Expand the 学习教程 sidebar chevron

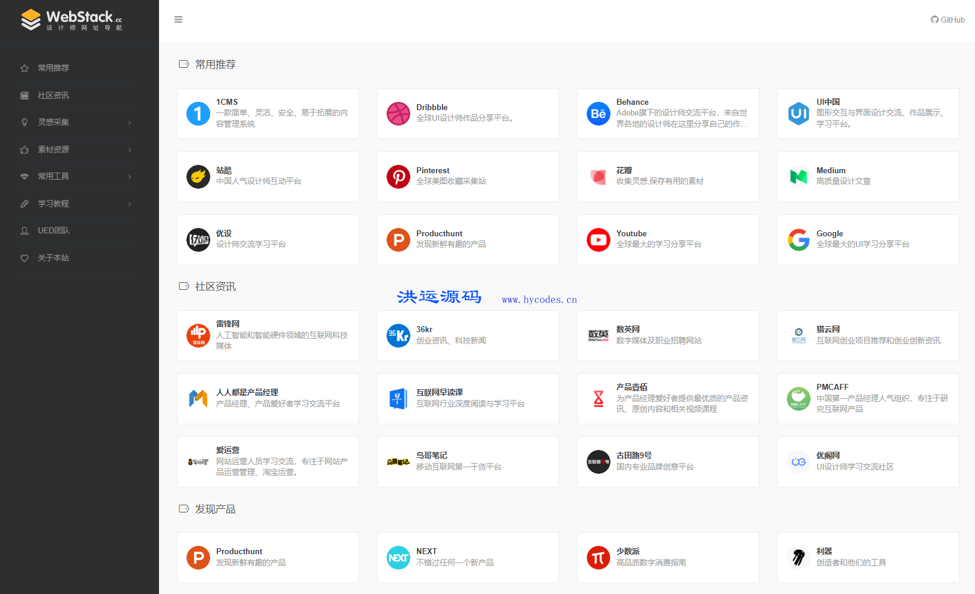130,204
